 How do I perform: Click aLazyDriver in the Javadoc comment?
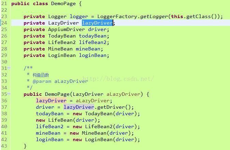tap(71, 81)
